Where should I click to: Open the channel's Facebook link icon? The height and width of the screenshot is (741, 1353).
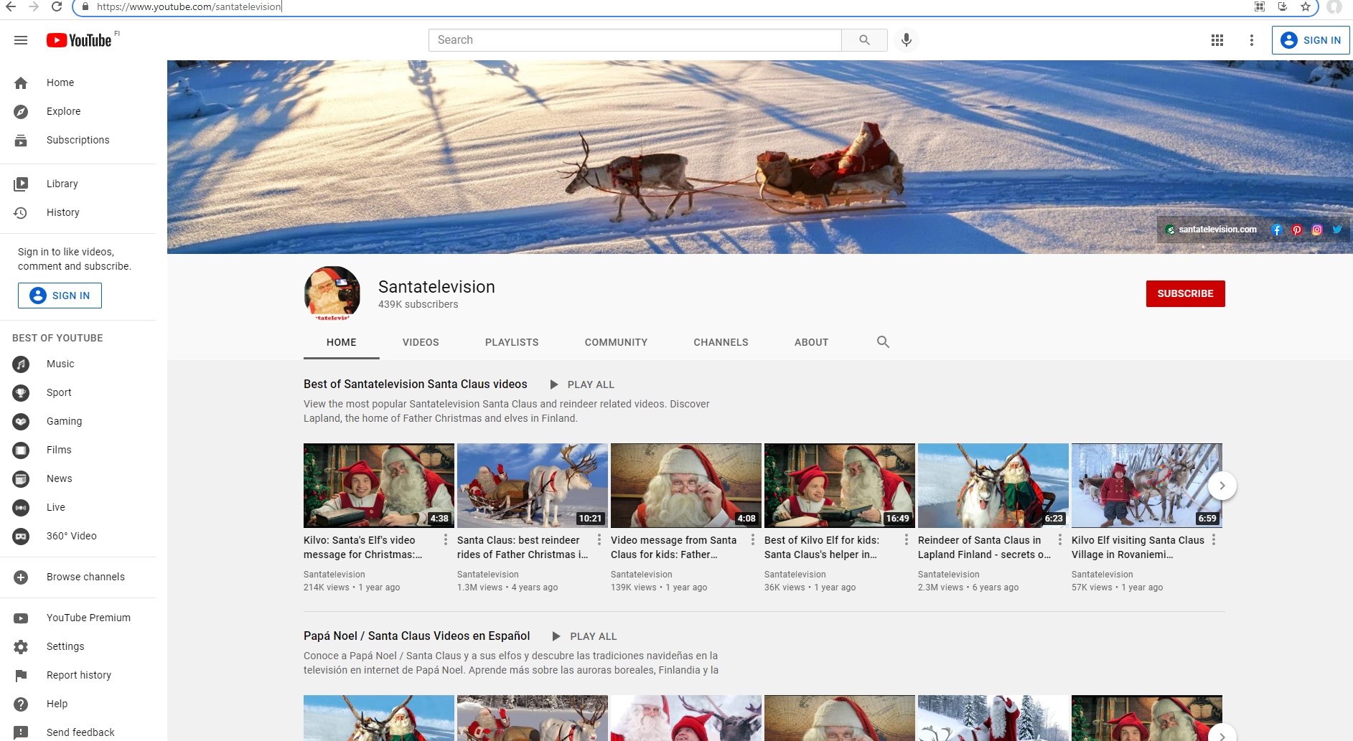(x=1277, y=230)
